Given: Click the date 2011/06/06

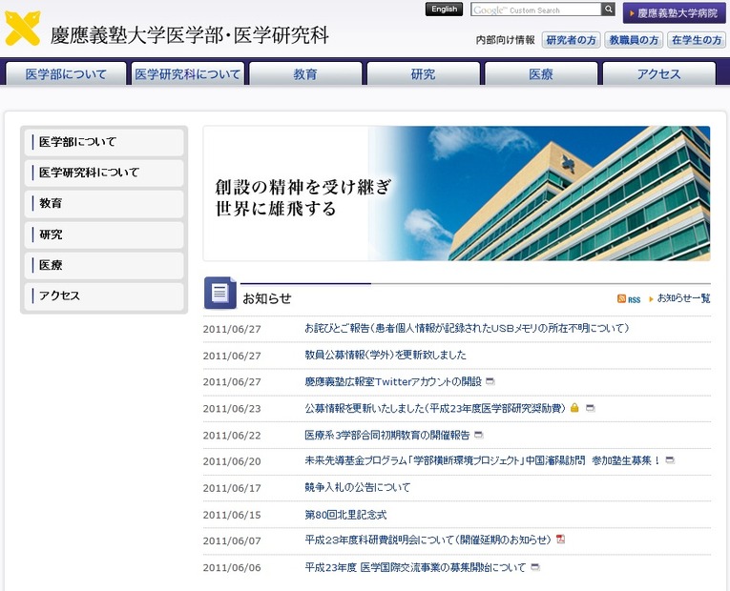Looking at the screenshot, I should point(232,568).
